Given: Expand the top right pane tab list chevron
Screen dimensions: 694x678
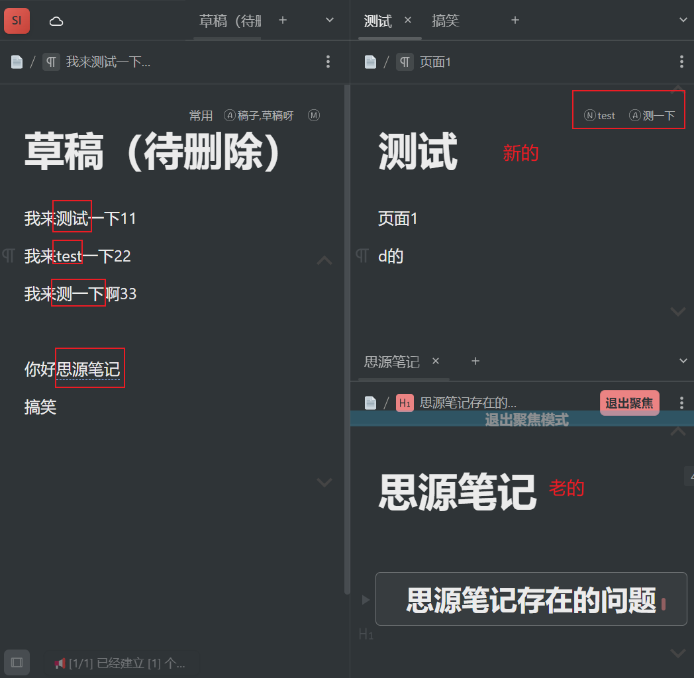Looking at the screenshot, I should (683, 20).
